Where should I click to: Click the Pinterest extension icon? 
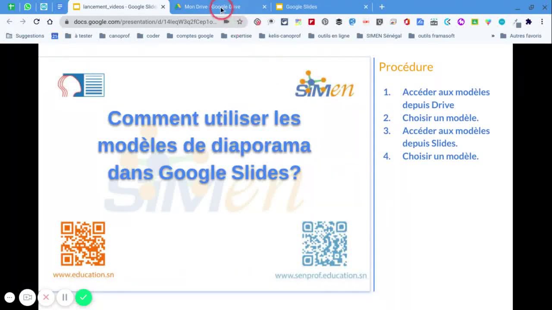(325, 22)
